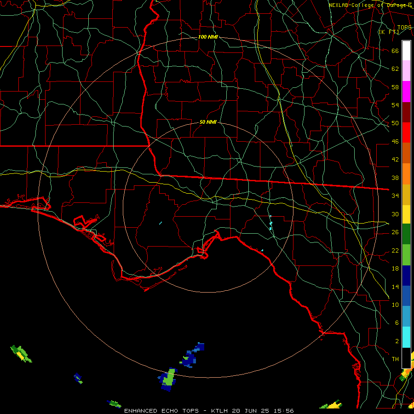Image resolution: width=414 pixels, height=414 pixels.
Task: Click the 50 legend value on scale
Action: [395, 123]
